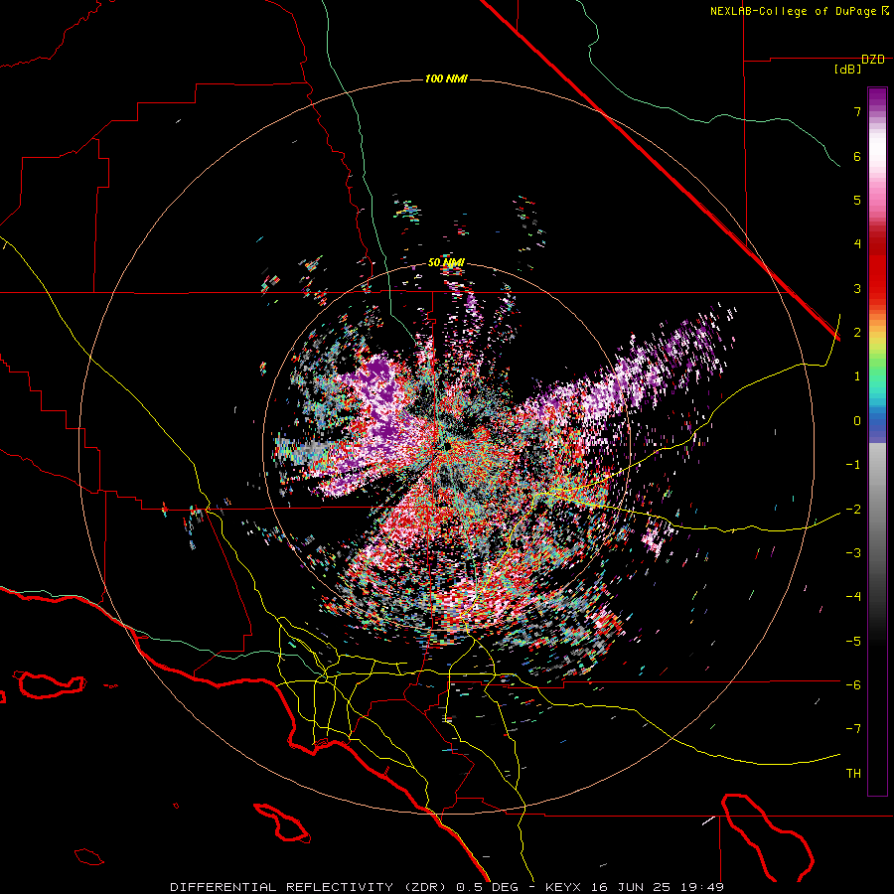The image size is (894, 894).
Task: Click the 2 value on color scale
Action: click(857, 333)
